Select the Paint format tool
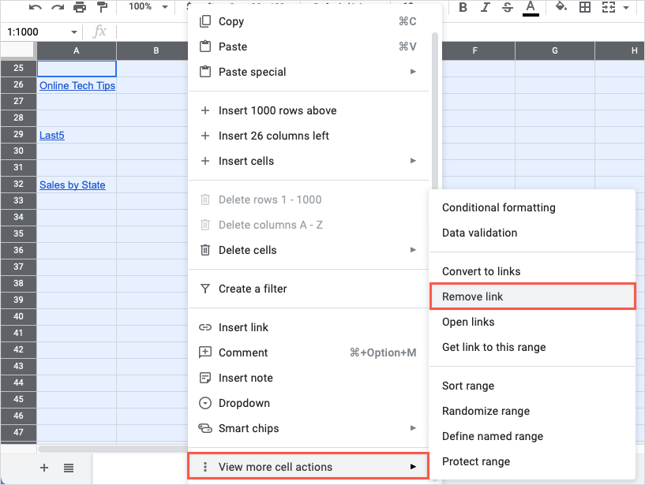 [x=103, y=7]
